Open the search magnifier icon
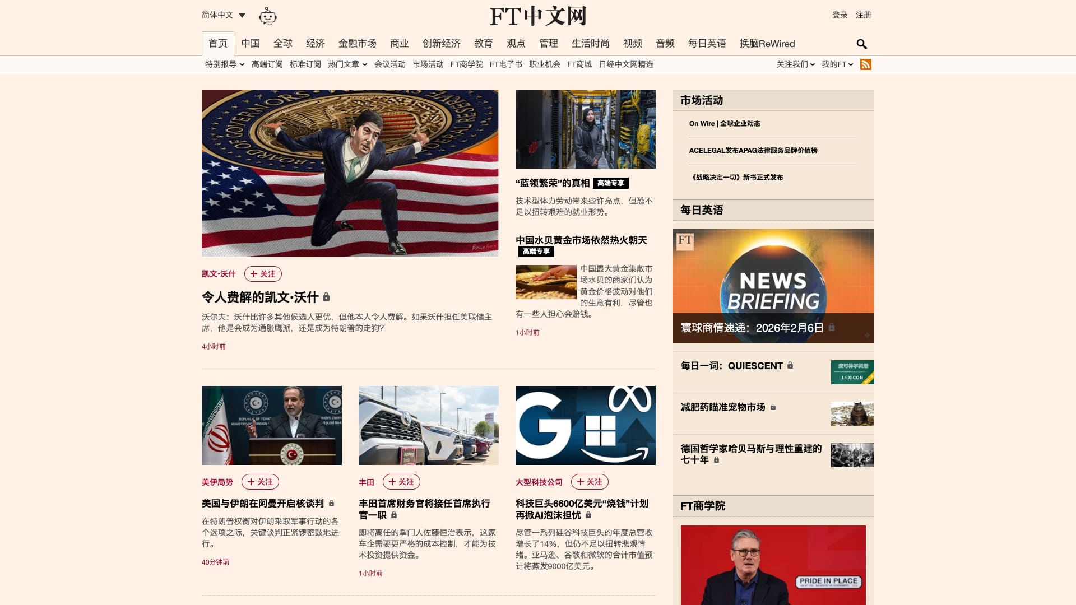This screenshot has height=605, width=1076. 861,44
